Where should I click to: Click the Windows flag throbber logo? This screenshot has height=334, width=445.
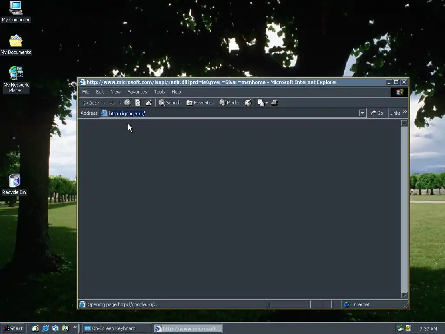(399, 92)
